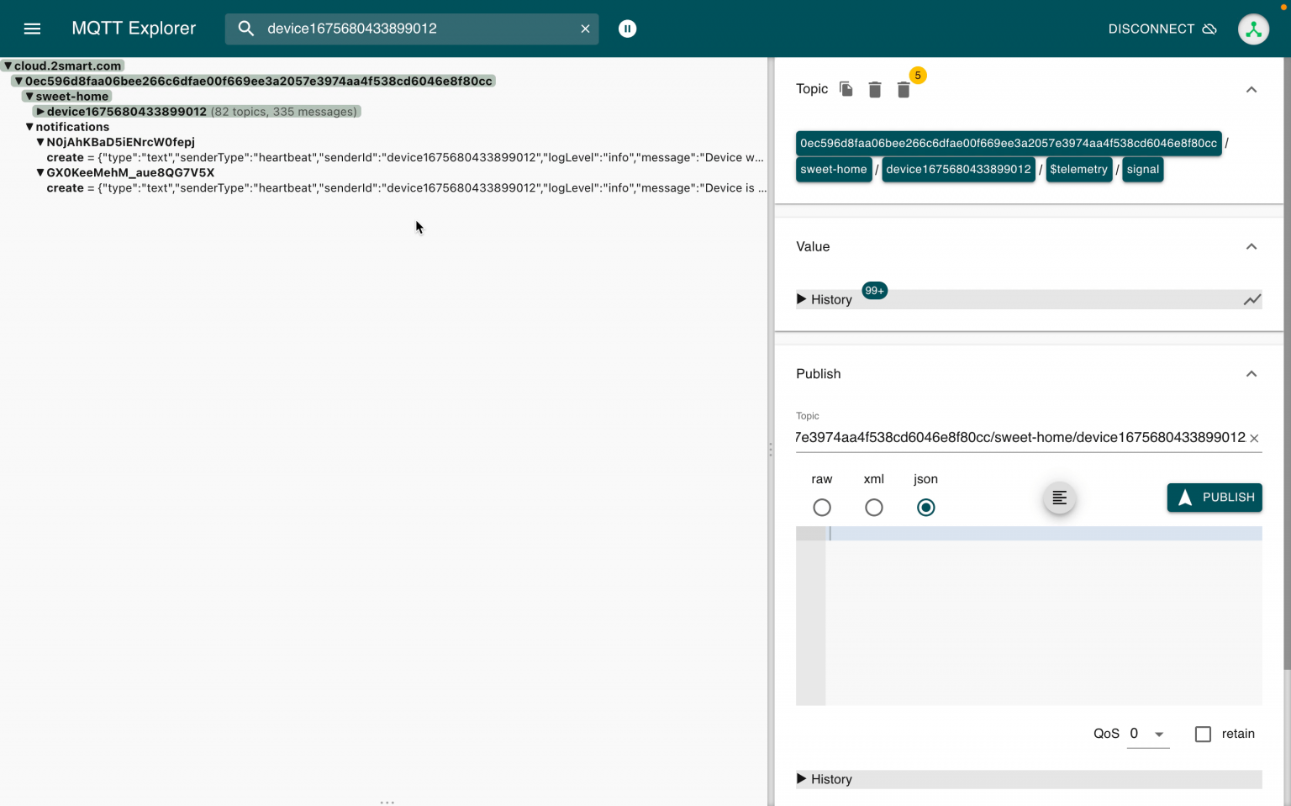1291x806 pixels.
Task: Pause the MQTT message stream
Action: pos(627,28)
